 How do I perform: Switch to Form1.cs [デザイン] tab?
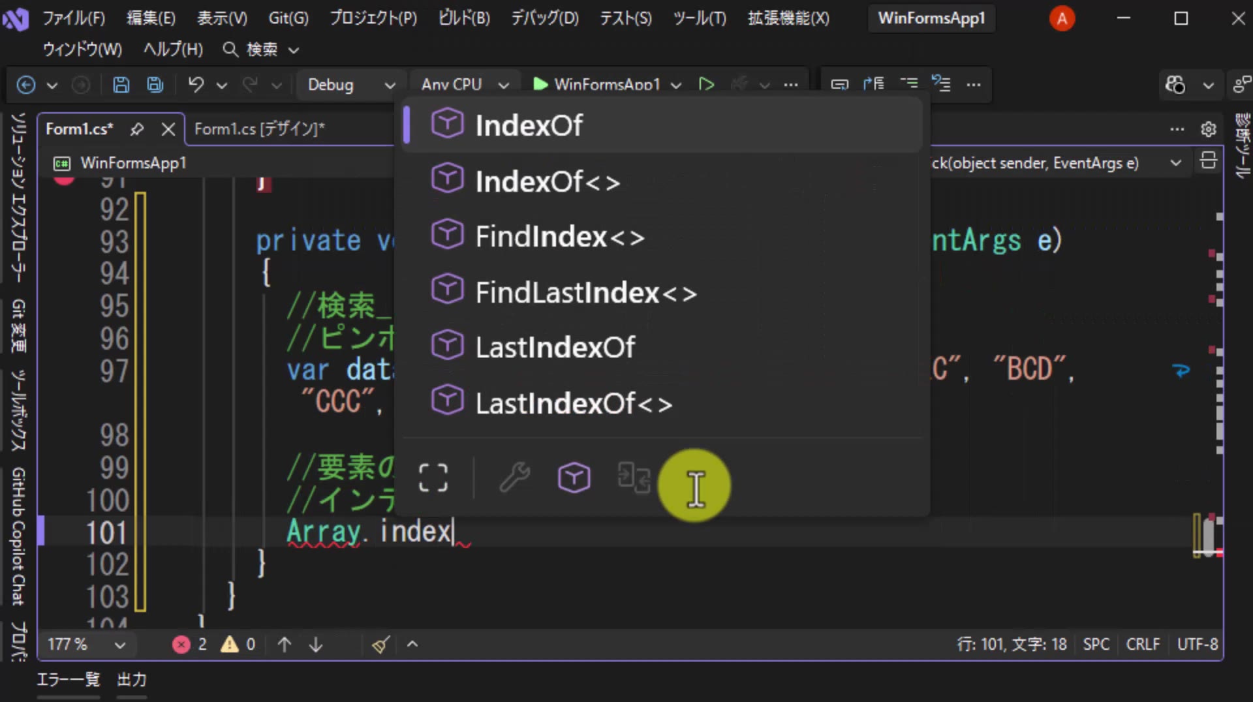click(x=260, y=129)
